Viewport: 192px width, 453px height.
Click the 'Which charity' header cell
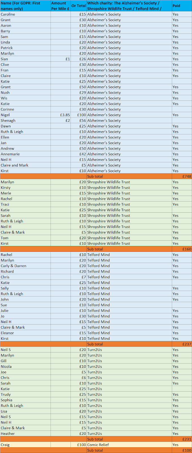click(129, 6)
